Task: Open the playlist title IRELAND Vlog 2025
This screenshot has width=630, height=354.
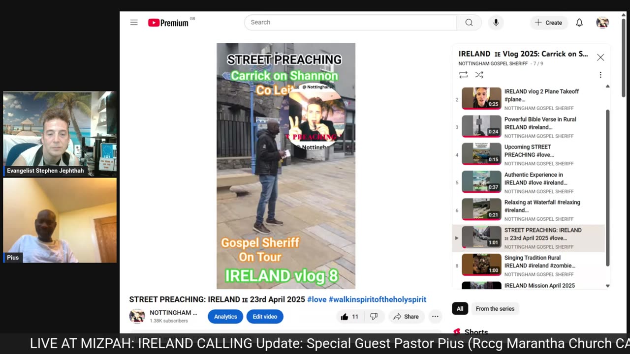Action: 523,54
